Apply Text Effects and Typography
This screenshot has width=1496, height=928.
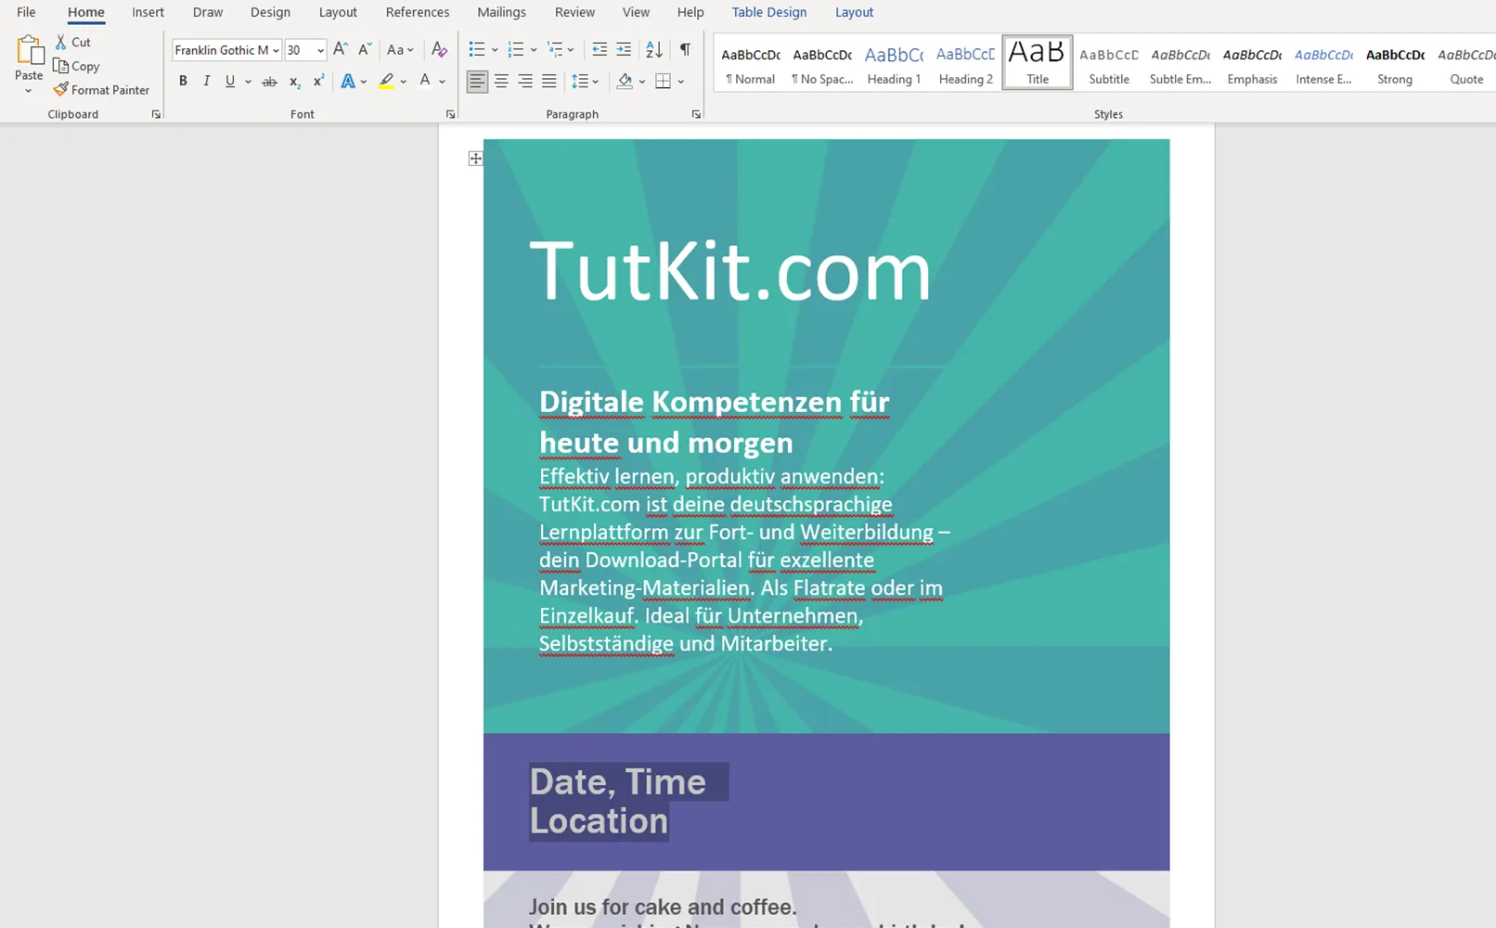(348, 82)
